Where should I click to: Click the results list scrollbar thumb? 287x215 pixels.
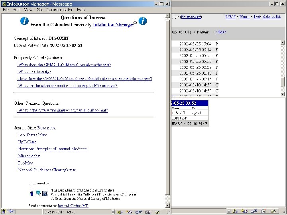pyautogui.click(x=283, y=82)
